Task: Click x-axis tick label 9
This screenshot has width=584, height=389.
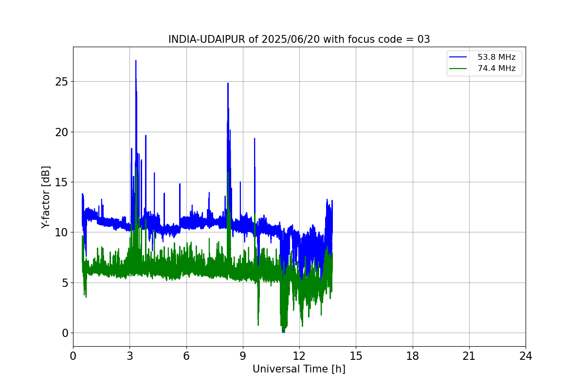Action: click(243, 356)
